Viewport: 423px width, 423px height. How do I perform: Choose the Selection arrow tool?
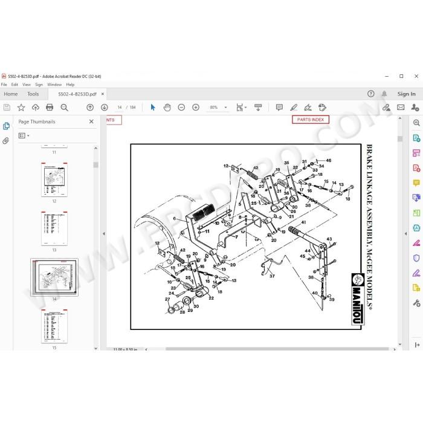pyautogui.click(x=153, y=108)
